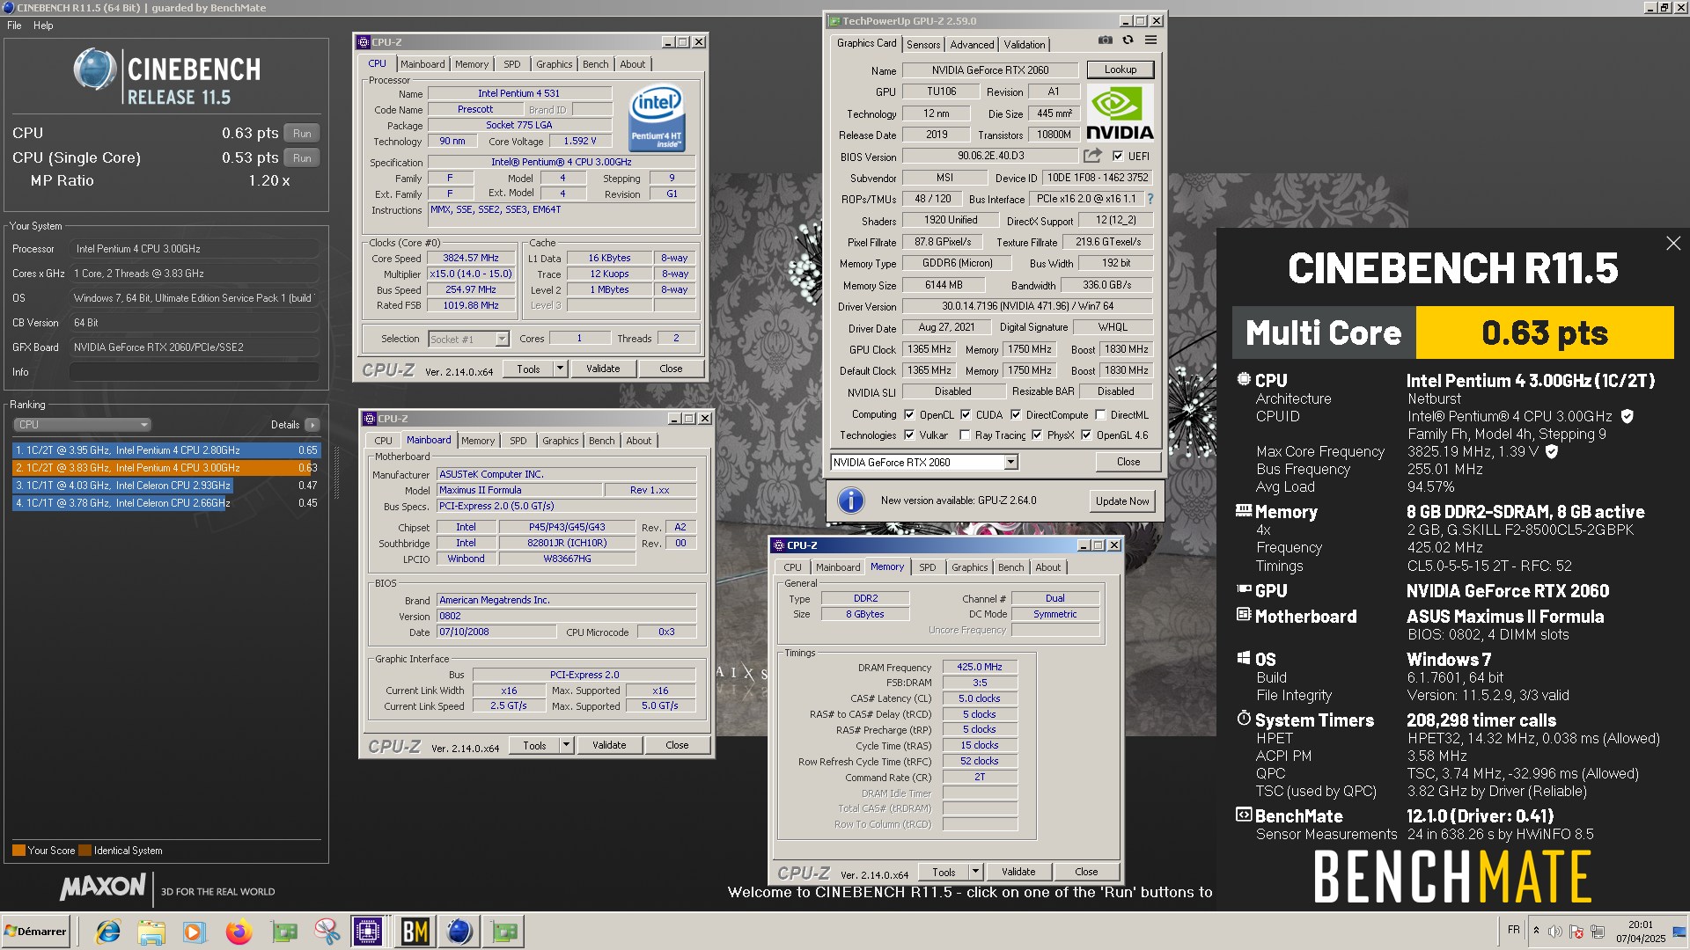Open Windows Explorer folder icon on taskbar
Viewport: 1690px width, 950px height.
click(x=151, y=932)
